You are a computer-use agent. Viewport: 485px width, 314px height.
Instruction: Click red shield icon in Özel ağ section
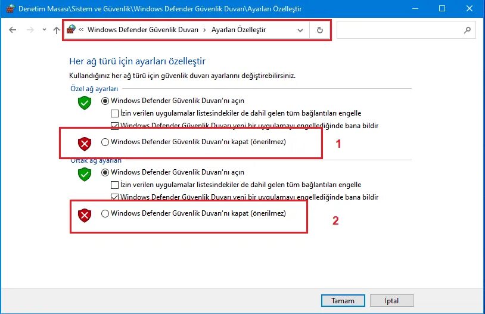point(85,144)
